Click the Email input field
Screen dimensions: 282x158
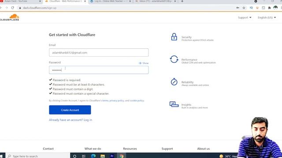point(99,53)
